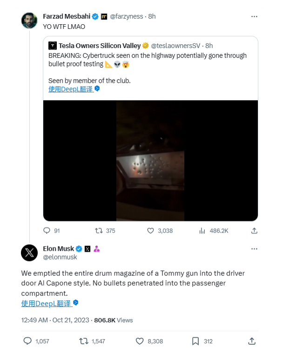Open @teslaownersSV handle in quoted tweet
This screenshot has width=283, height=348.
[x=175, y=46]
